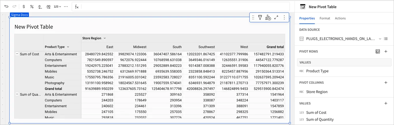
Task: Increase decimal places button
Action: point(48,6)
